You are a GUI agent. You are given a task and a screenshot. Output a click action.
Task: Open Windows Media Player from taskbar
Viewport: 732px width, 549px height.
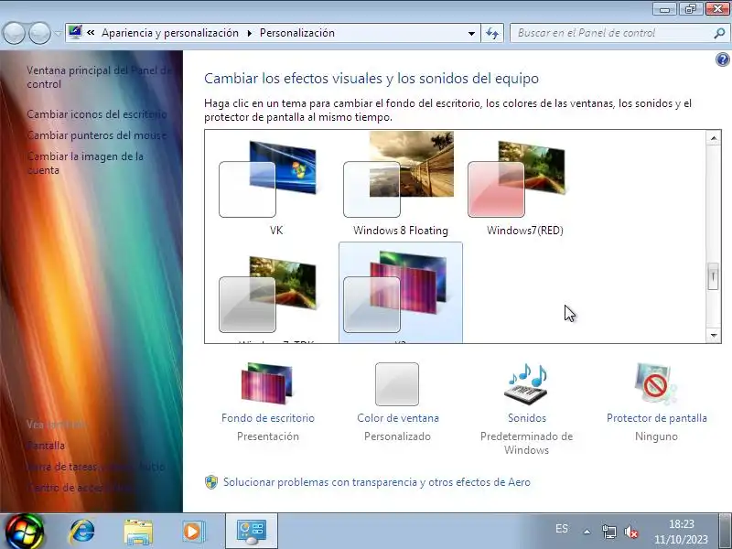click(x=193, y=532)
